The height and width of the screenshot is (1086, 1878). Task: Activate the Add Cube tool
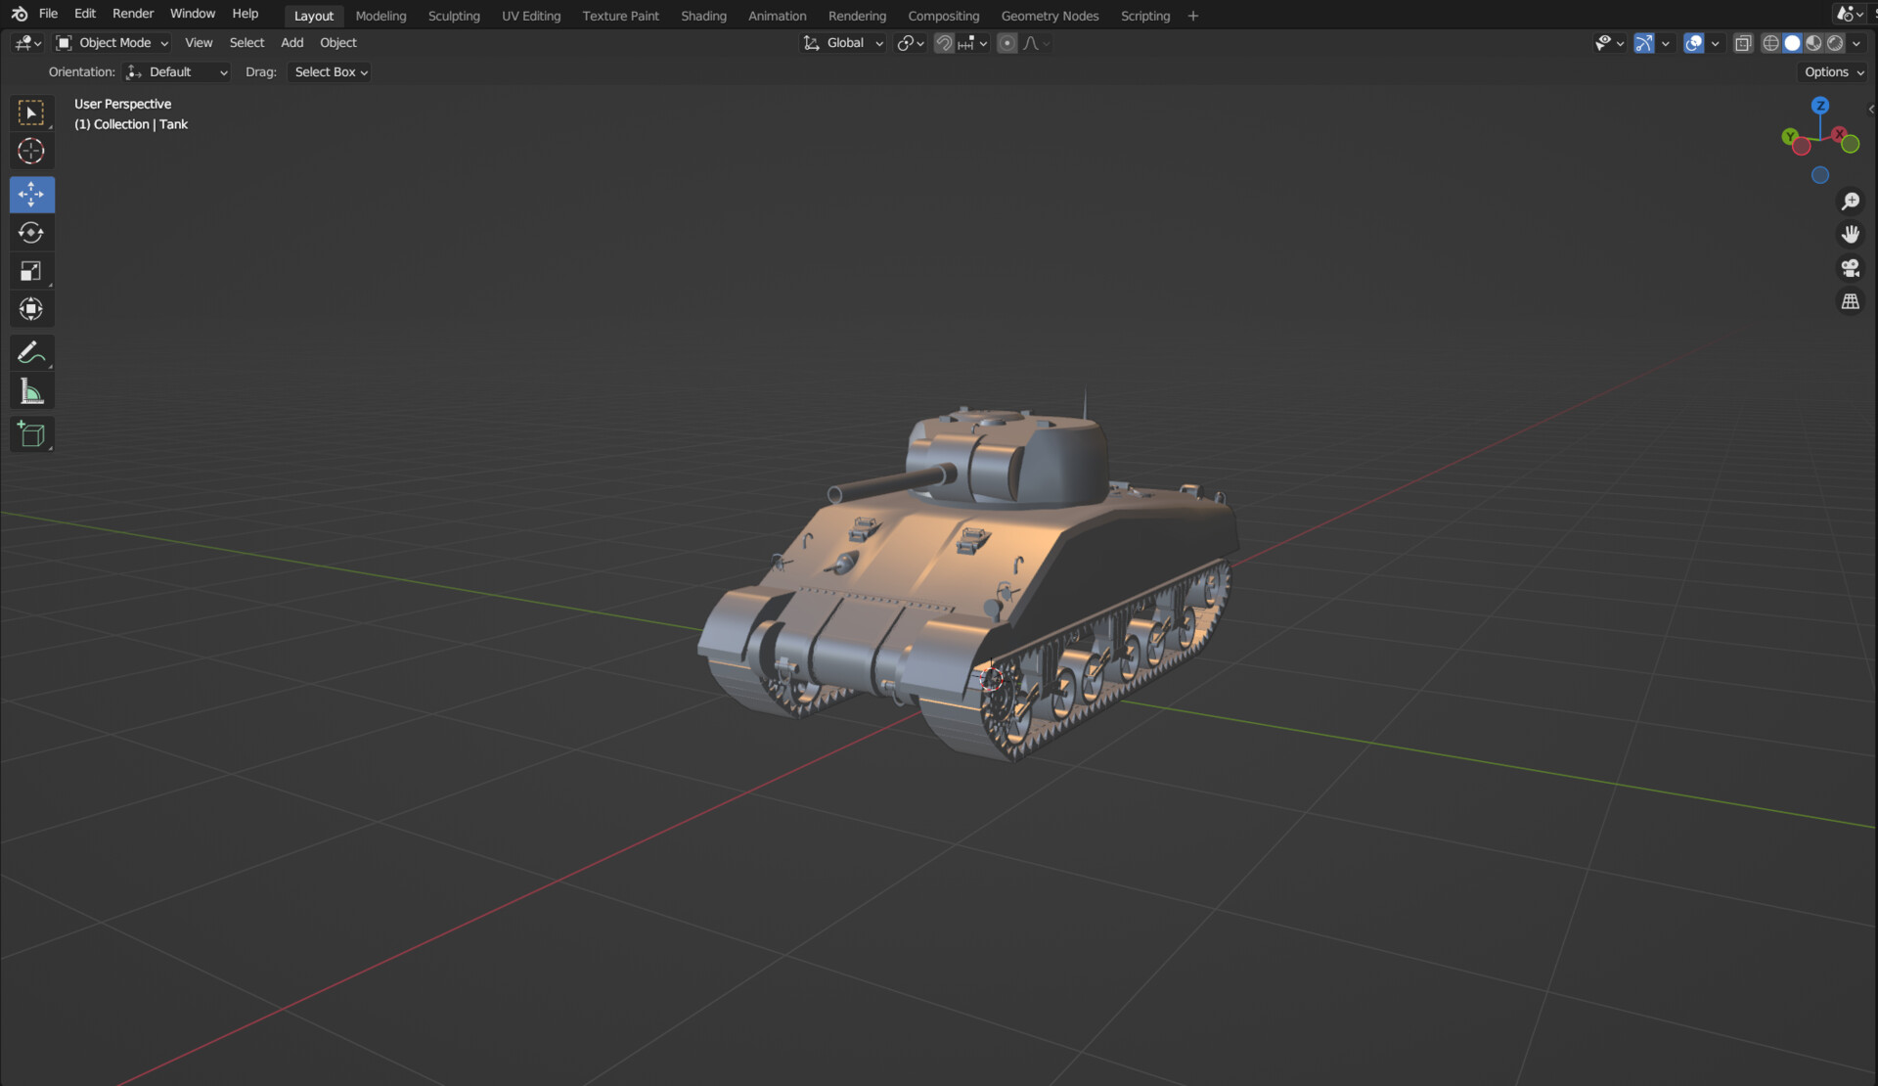click(x=31, y=434)
